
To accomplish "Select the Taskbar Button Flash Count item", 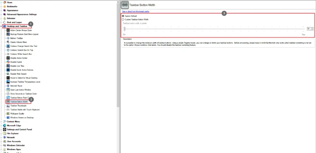I will click(20, 98).
